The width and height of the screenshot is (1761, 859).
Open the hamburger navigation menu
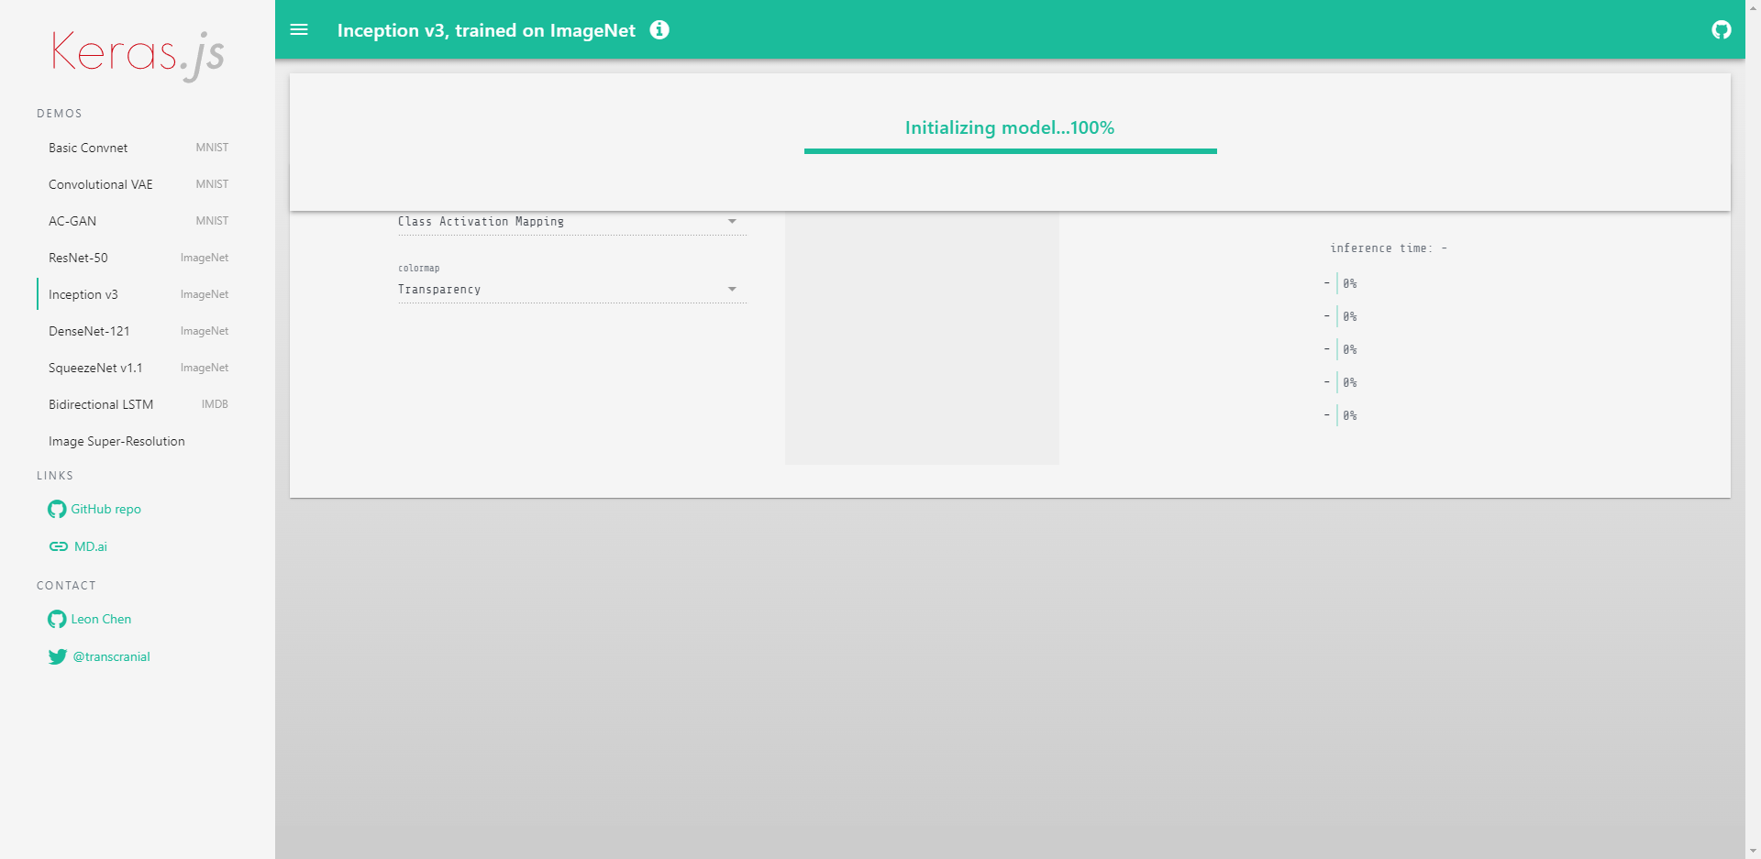[x=299, y=29]
